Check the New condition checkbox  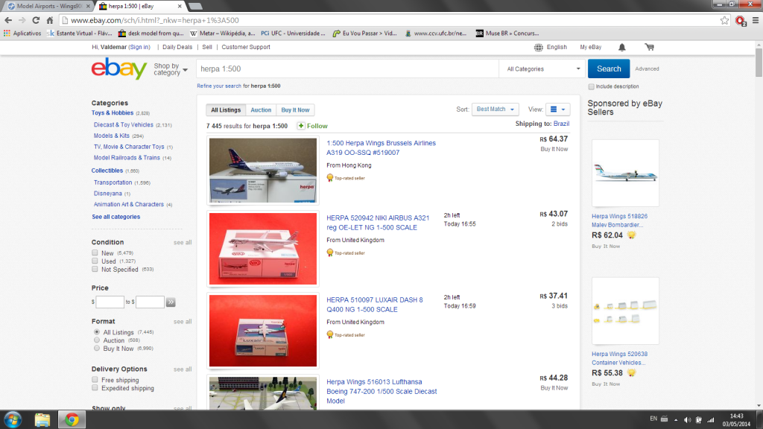pyautogui.click(x=95, y=253)
